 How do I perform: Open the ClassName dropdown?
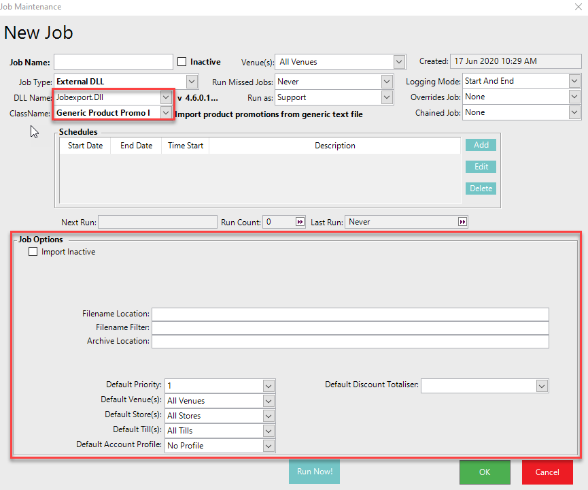166,112
